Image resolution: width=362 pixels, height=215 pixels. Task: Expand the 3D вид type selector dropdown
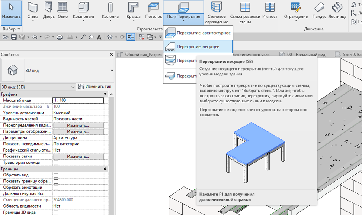point(112,70)
